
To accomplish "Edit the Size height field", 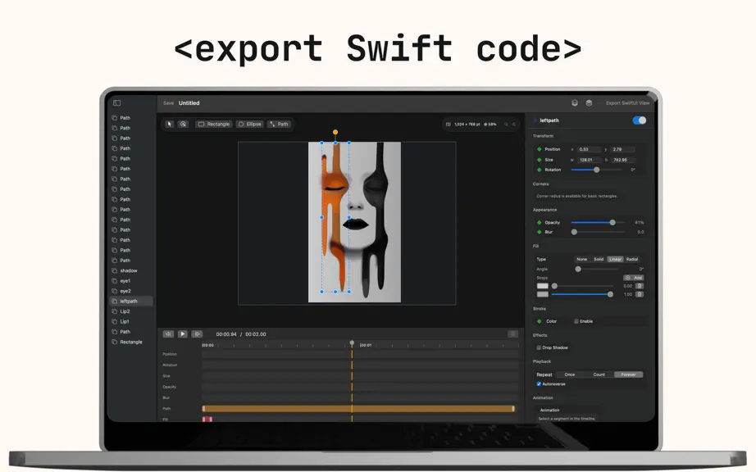I will click(622, 160).
